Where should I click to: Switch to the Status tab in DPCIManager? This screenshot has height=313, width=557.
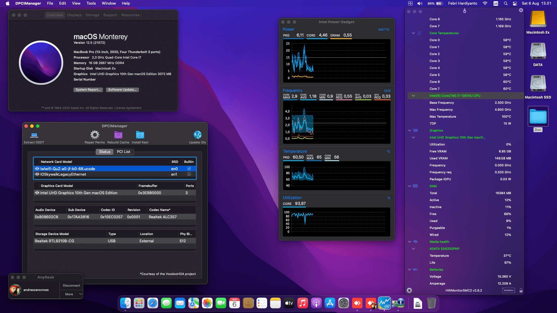pos(105,152)
